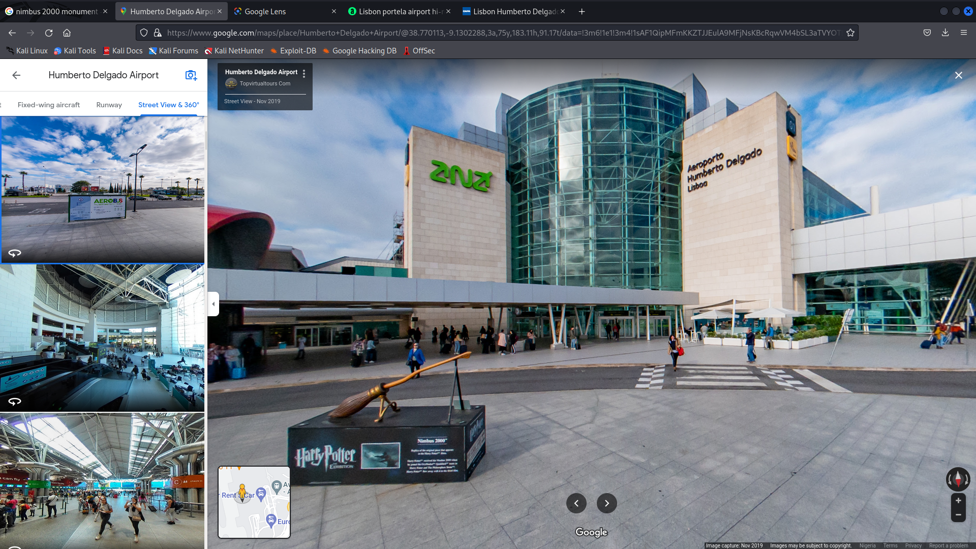
Task: Close the Lisbon portela airport tab
Action: tap(448, 11)
